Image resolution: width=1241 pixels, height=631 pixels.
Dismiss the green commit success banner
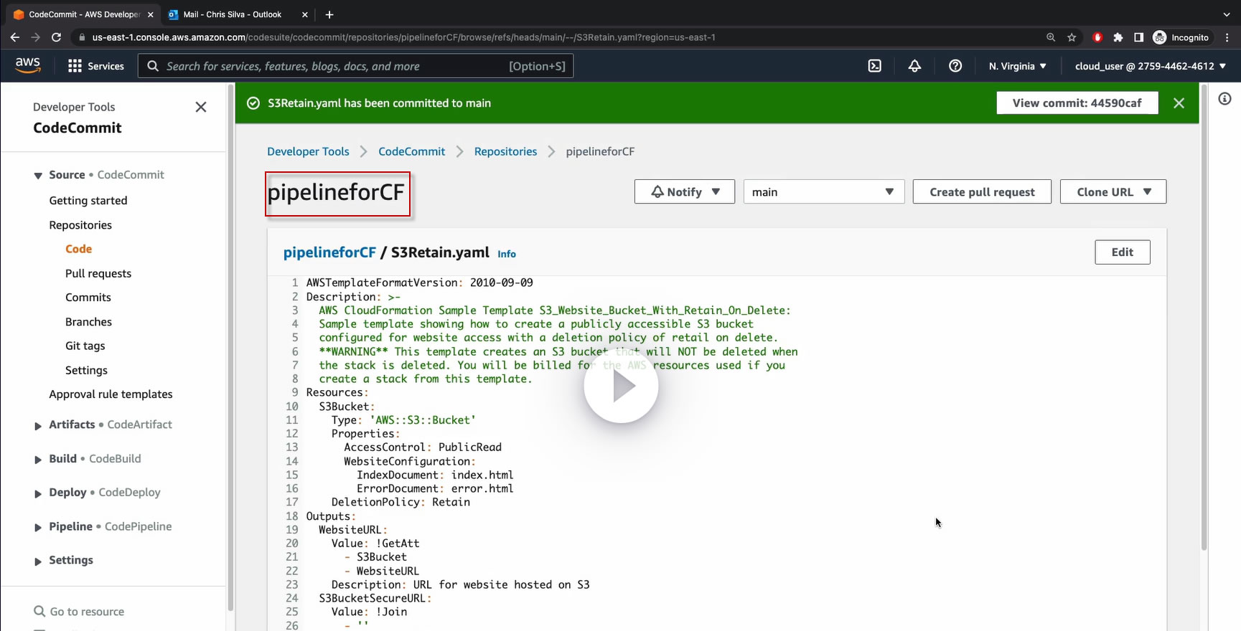[x=1179, y=103]
